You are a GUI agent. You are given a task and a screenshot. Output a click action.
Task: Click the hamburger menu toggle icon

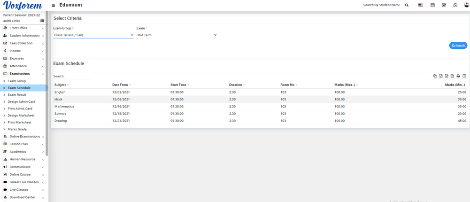click(54, 5)
